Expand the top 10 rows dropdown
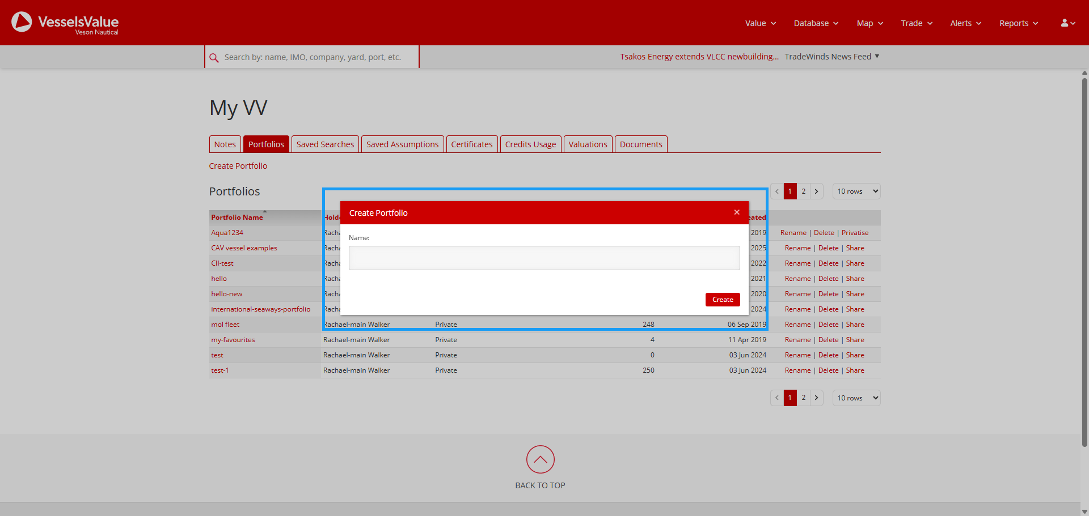 coord(856,191)
